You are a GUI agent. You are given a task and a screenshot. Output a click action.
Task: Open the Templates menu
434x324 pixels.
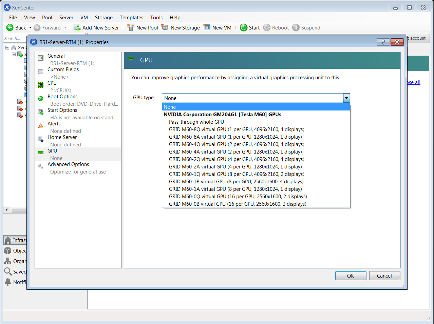pyautogui.click(x=131, y=18)
